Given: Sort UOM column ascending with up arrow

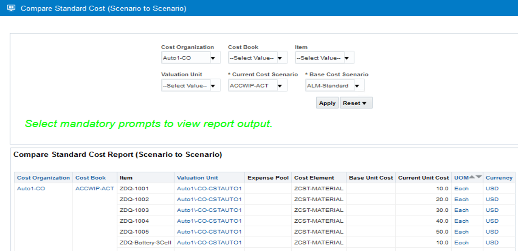Looking at the screenshot, I should click(472, 177).
